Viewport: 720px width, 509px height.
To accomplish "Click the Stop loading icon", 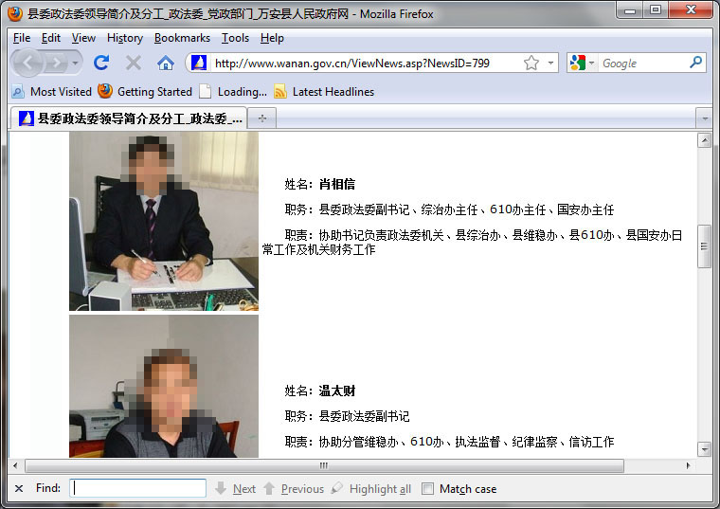I will click(x=134, y=63).
